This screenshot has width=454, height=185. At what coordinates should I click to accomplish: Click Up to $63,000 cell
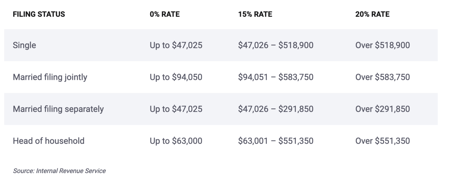[x=176, y=141]
